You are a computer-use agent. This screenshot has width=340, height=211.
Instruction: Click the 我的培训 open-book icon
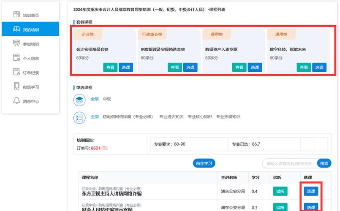(x=16, y=29)
